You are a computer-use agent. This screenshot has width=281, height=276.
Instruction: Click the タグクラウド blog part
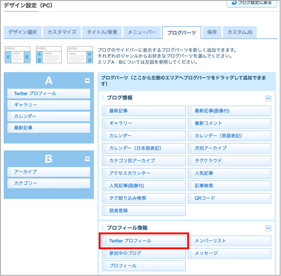click(x=229, y=161)
